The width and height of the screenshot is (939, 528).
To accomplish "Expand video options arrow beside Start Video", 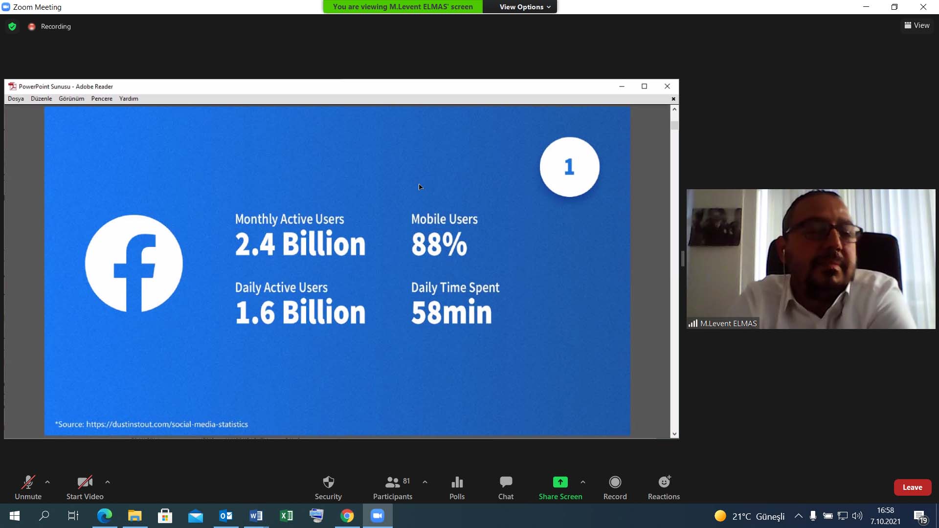I will point(108,482).
